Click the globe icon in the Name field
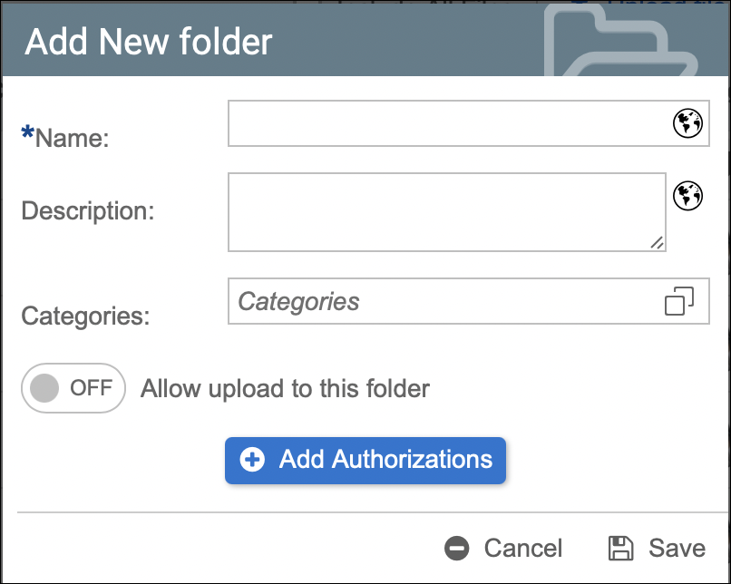 (x=687, y=123)
